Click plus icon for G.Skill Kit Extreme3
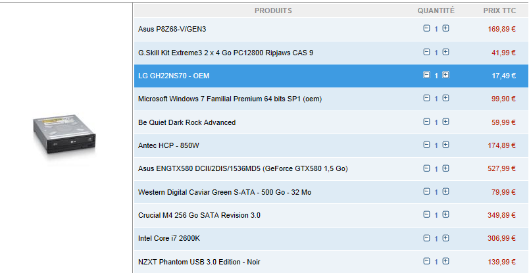 (x=445, y=52)
